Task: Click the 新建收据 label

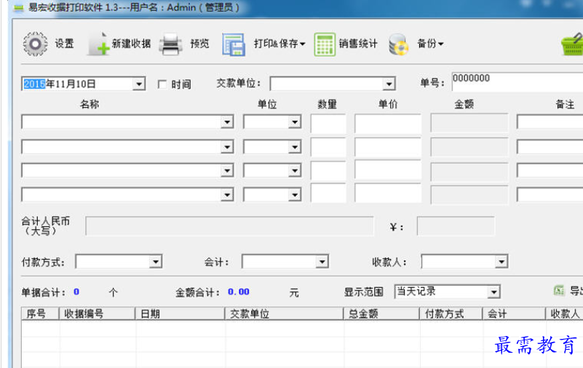Action: click(131, 44)
